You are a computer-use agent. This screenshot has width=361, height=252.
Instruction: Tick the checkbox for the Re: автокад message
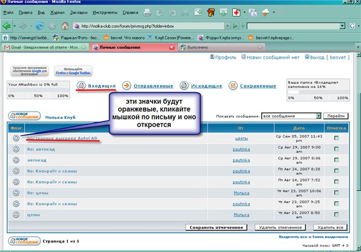(336, 149)
